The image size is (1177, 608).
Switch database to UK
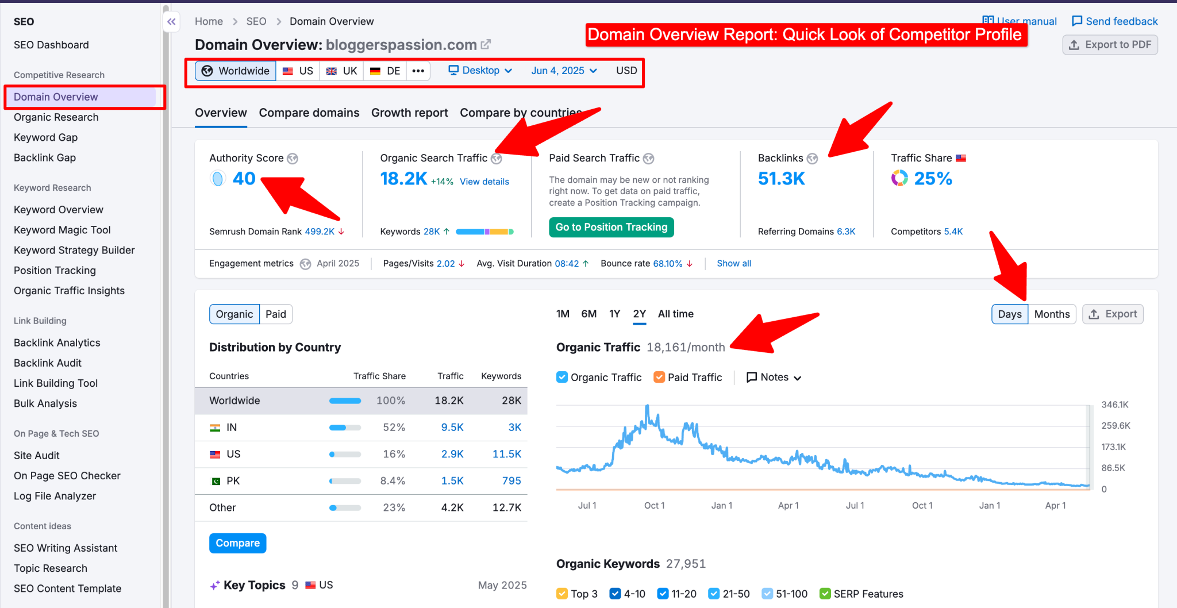(342, 71)
